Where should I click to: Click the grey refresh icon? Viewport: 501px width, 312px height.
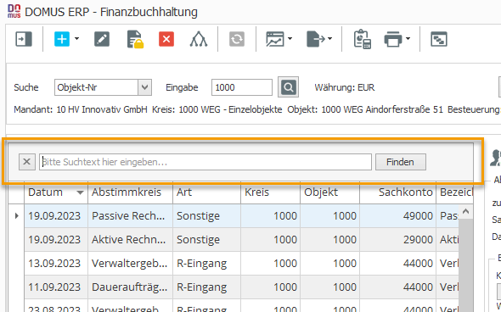tap(237, 39)
